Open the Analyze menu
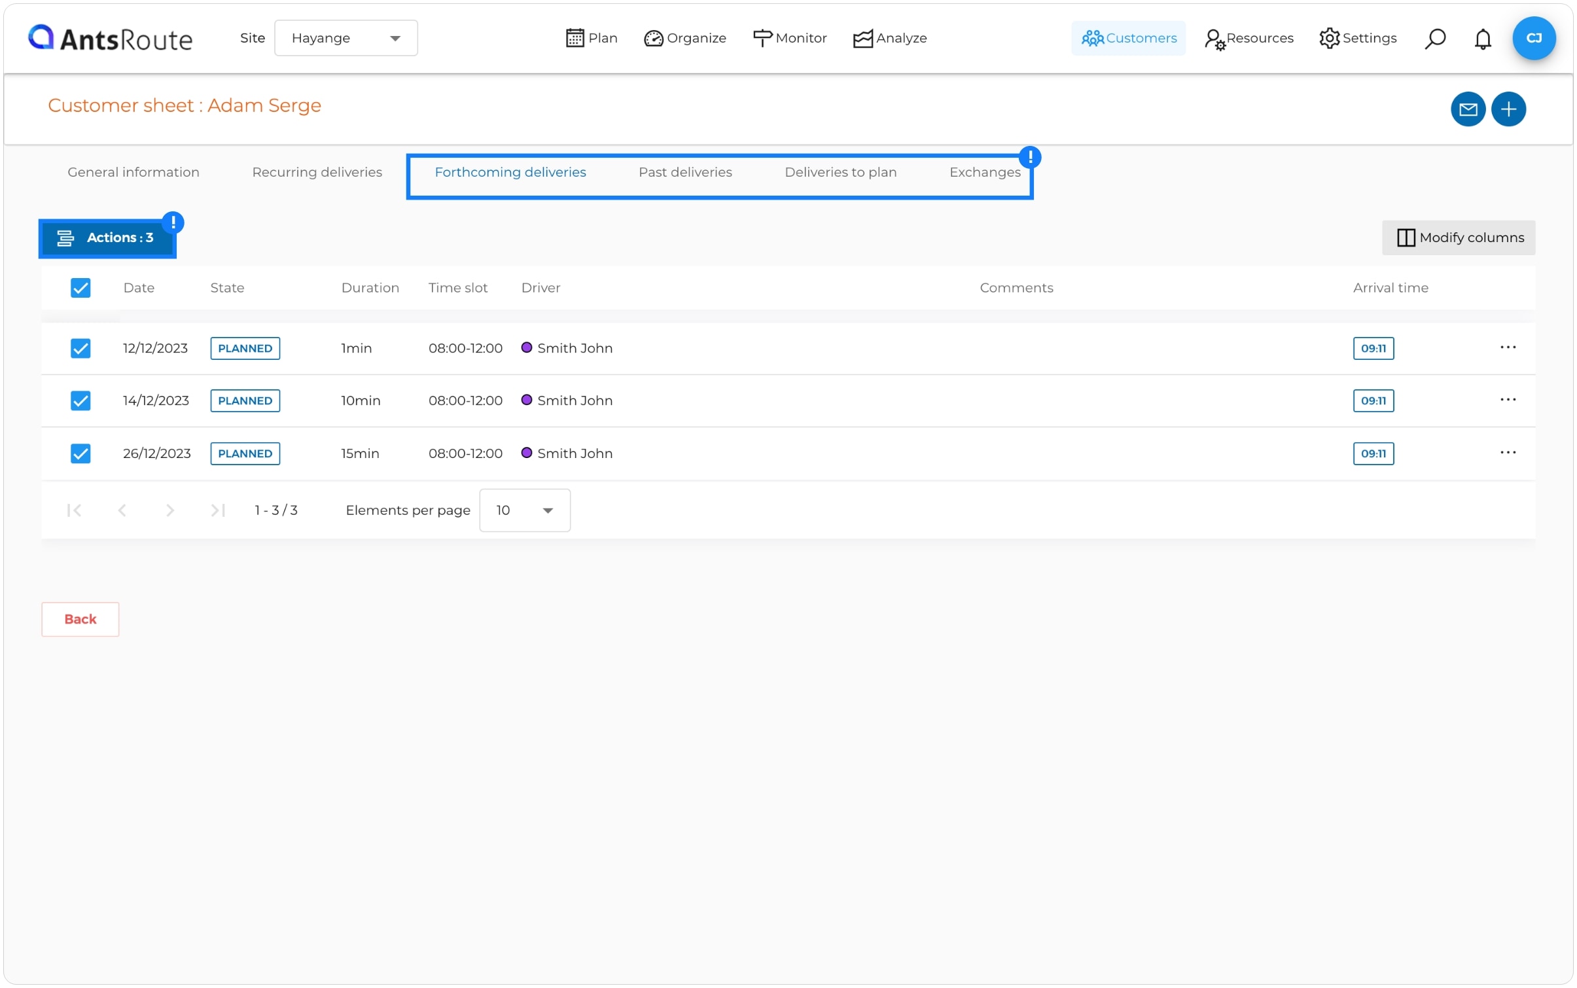This screenshot has height=988, width=1577. click(890, 38)
